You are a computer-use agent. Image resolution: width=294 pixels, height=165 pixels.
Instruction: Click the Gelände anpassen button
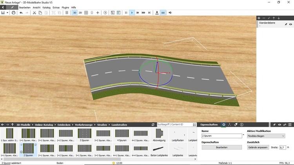click(258, 147)
